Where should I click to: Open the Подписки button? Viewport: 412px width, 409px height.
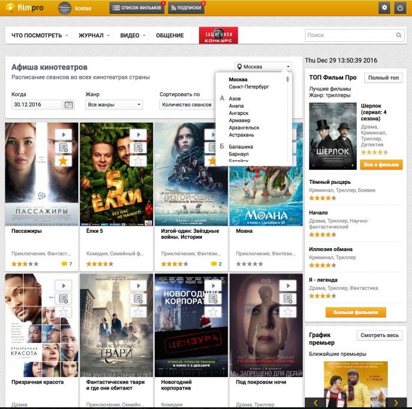(186, 8)
